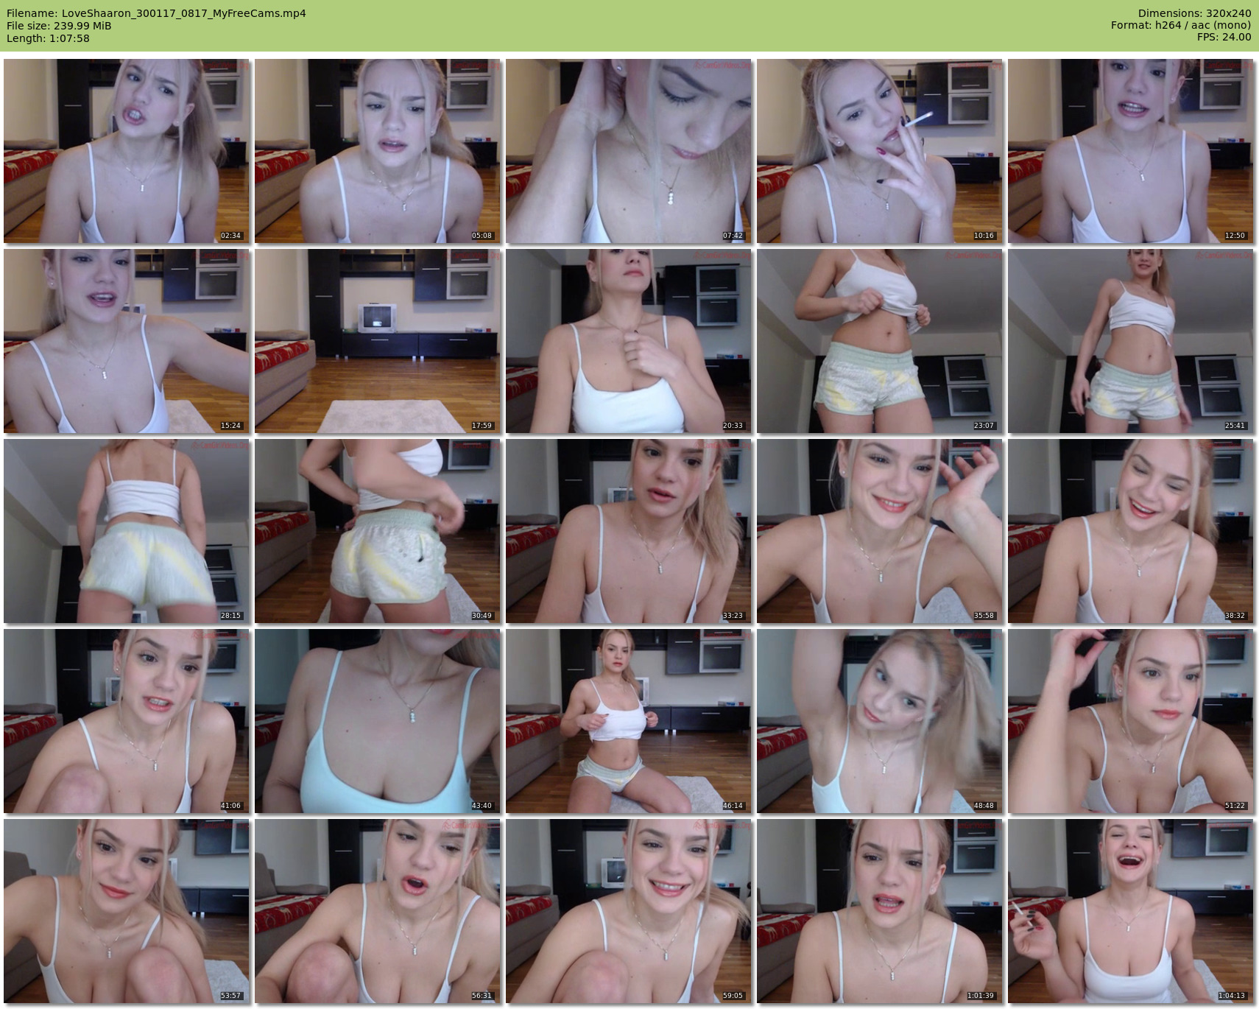This screenshot has height=1009, width=1259.
Task: Select the thumbnail stamped 25:41
Action: 1131,341
